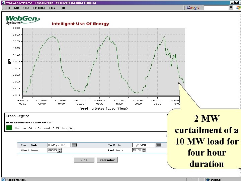
Task: Open the Help menu
Action: [x=62, y=8]
